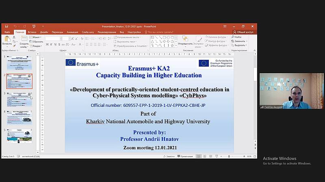Switch to Slide Show (Слайд-шоу) tab
This screenshot has height=182, width=325.
coord(88,32)
